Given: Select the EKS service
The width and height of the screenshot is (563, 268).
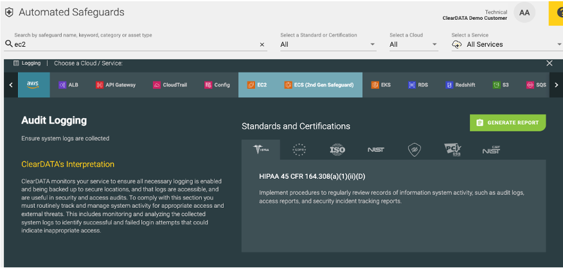Looking at the screenshot, I should 380,85.
